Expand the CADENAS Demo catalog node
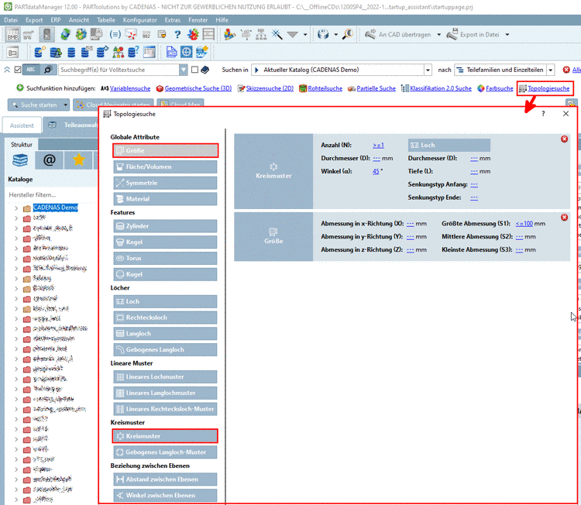The height and width of the screenshot is (505, 581). 16,208
